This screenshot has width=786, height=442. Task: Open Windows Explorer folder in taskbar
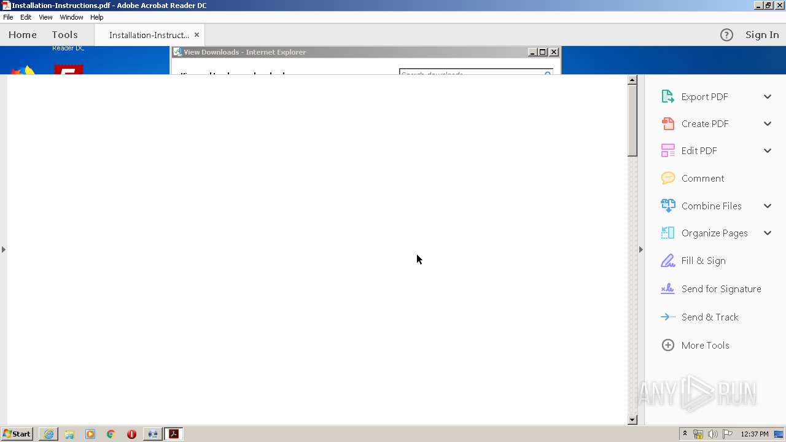(x=69, y=434)
